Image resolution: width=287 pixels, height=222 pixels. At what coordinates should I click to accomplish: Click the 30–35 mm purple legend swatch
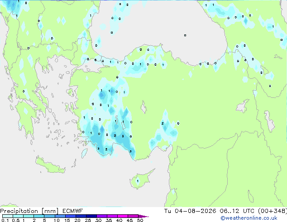[x=101, y=216]
